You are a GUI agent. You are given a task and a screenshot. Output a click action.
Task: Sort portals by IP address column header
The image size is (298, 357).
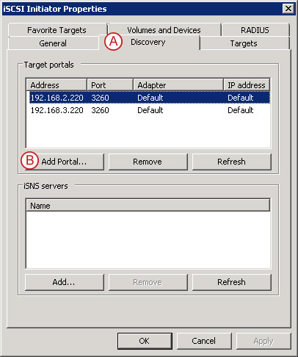pos(247,85)
